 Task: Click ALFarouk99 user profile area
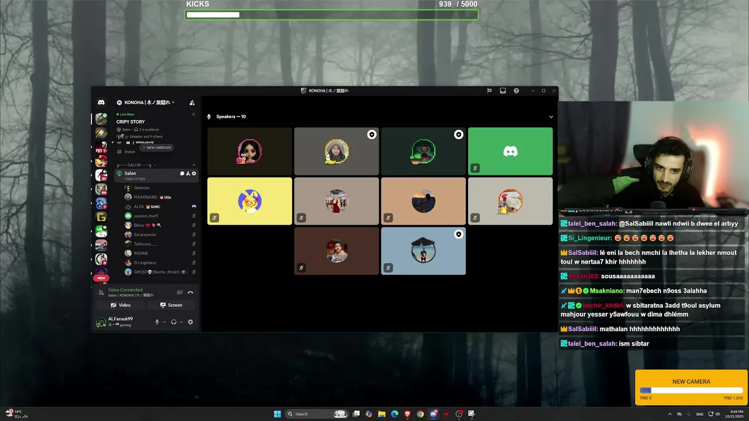click(x=122, y=322)
